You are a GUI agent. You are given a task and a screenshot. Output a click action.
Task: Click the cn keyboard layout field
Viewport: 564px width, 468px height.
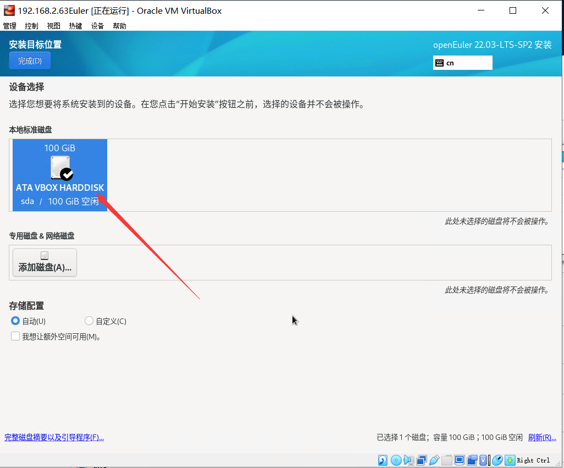point(462,63)
